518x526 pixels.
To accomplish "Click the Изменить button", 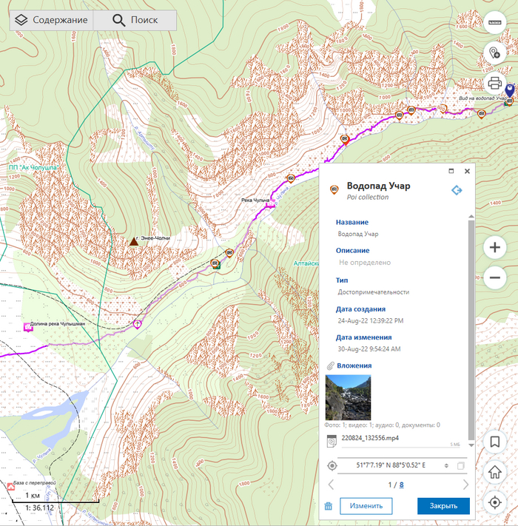I will pos(366,506).
